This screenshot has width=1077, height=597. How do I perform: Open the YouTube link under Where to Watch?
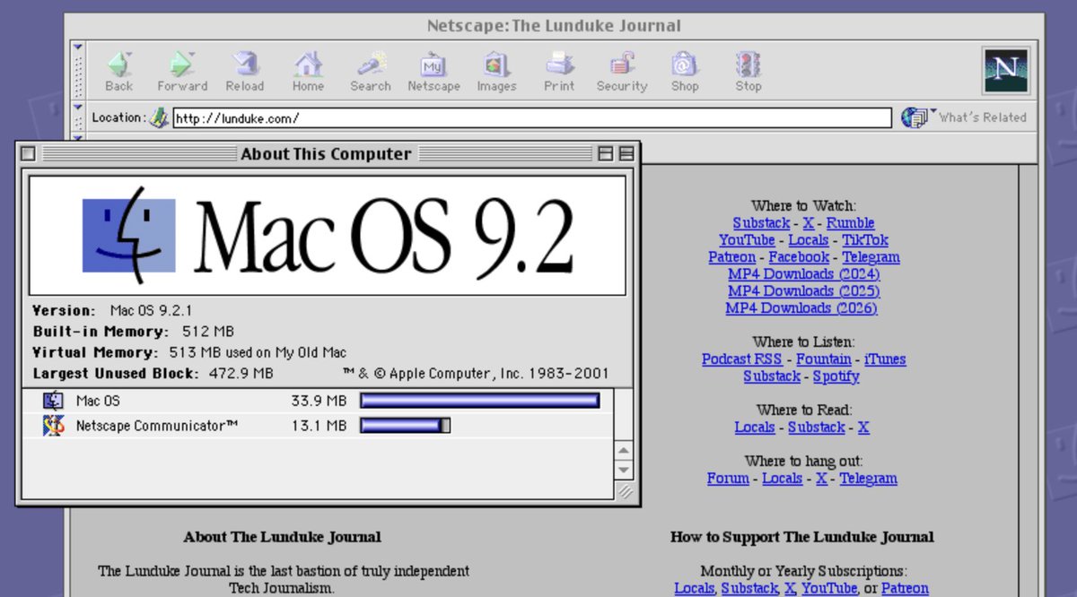point(747,240)
